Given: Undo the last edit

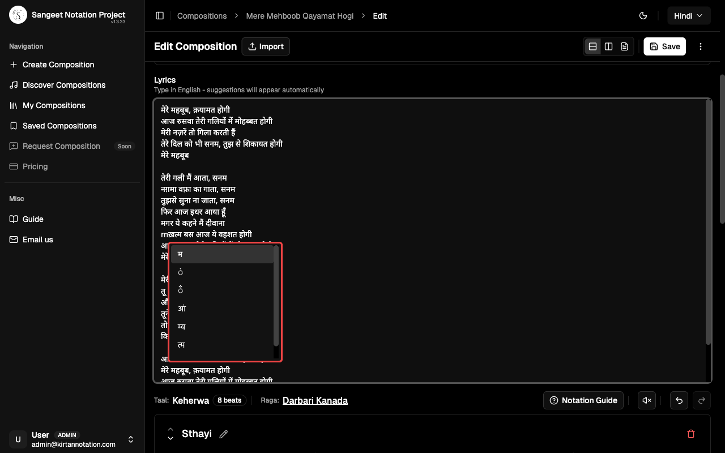Looking at the screenshot, I should point(679,400).
